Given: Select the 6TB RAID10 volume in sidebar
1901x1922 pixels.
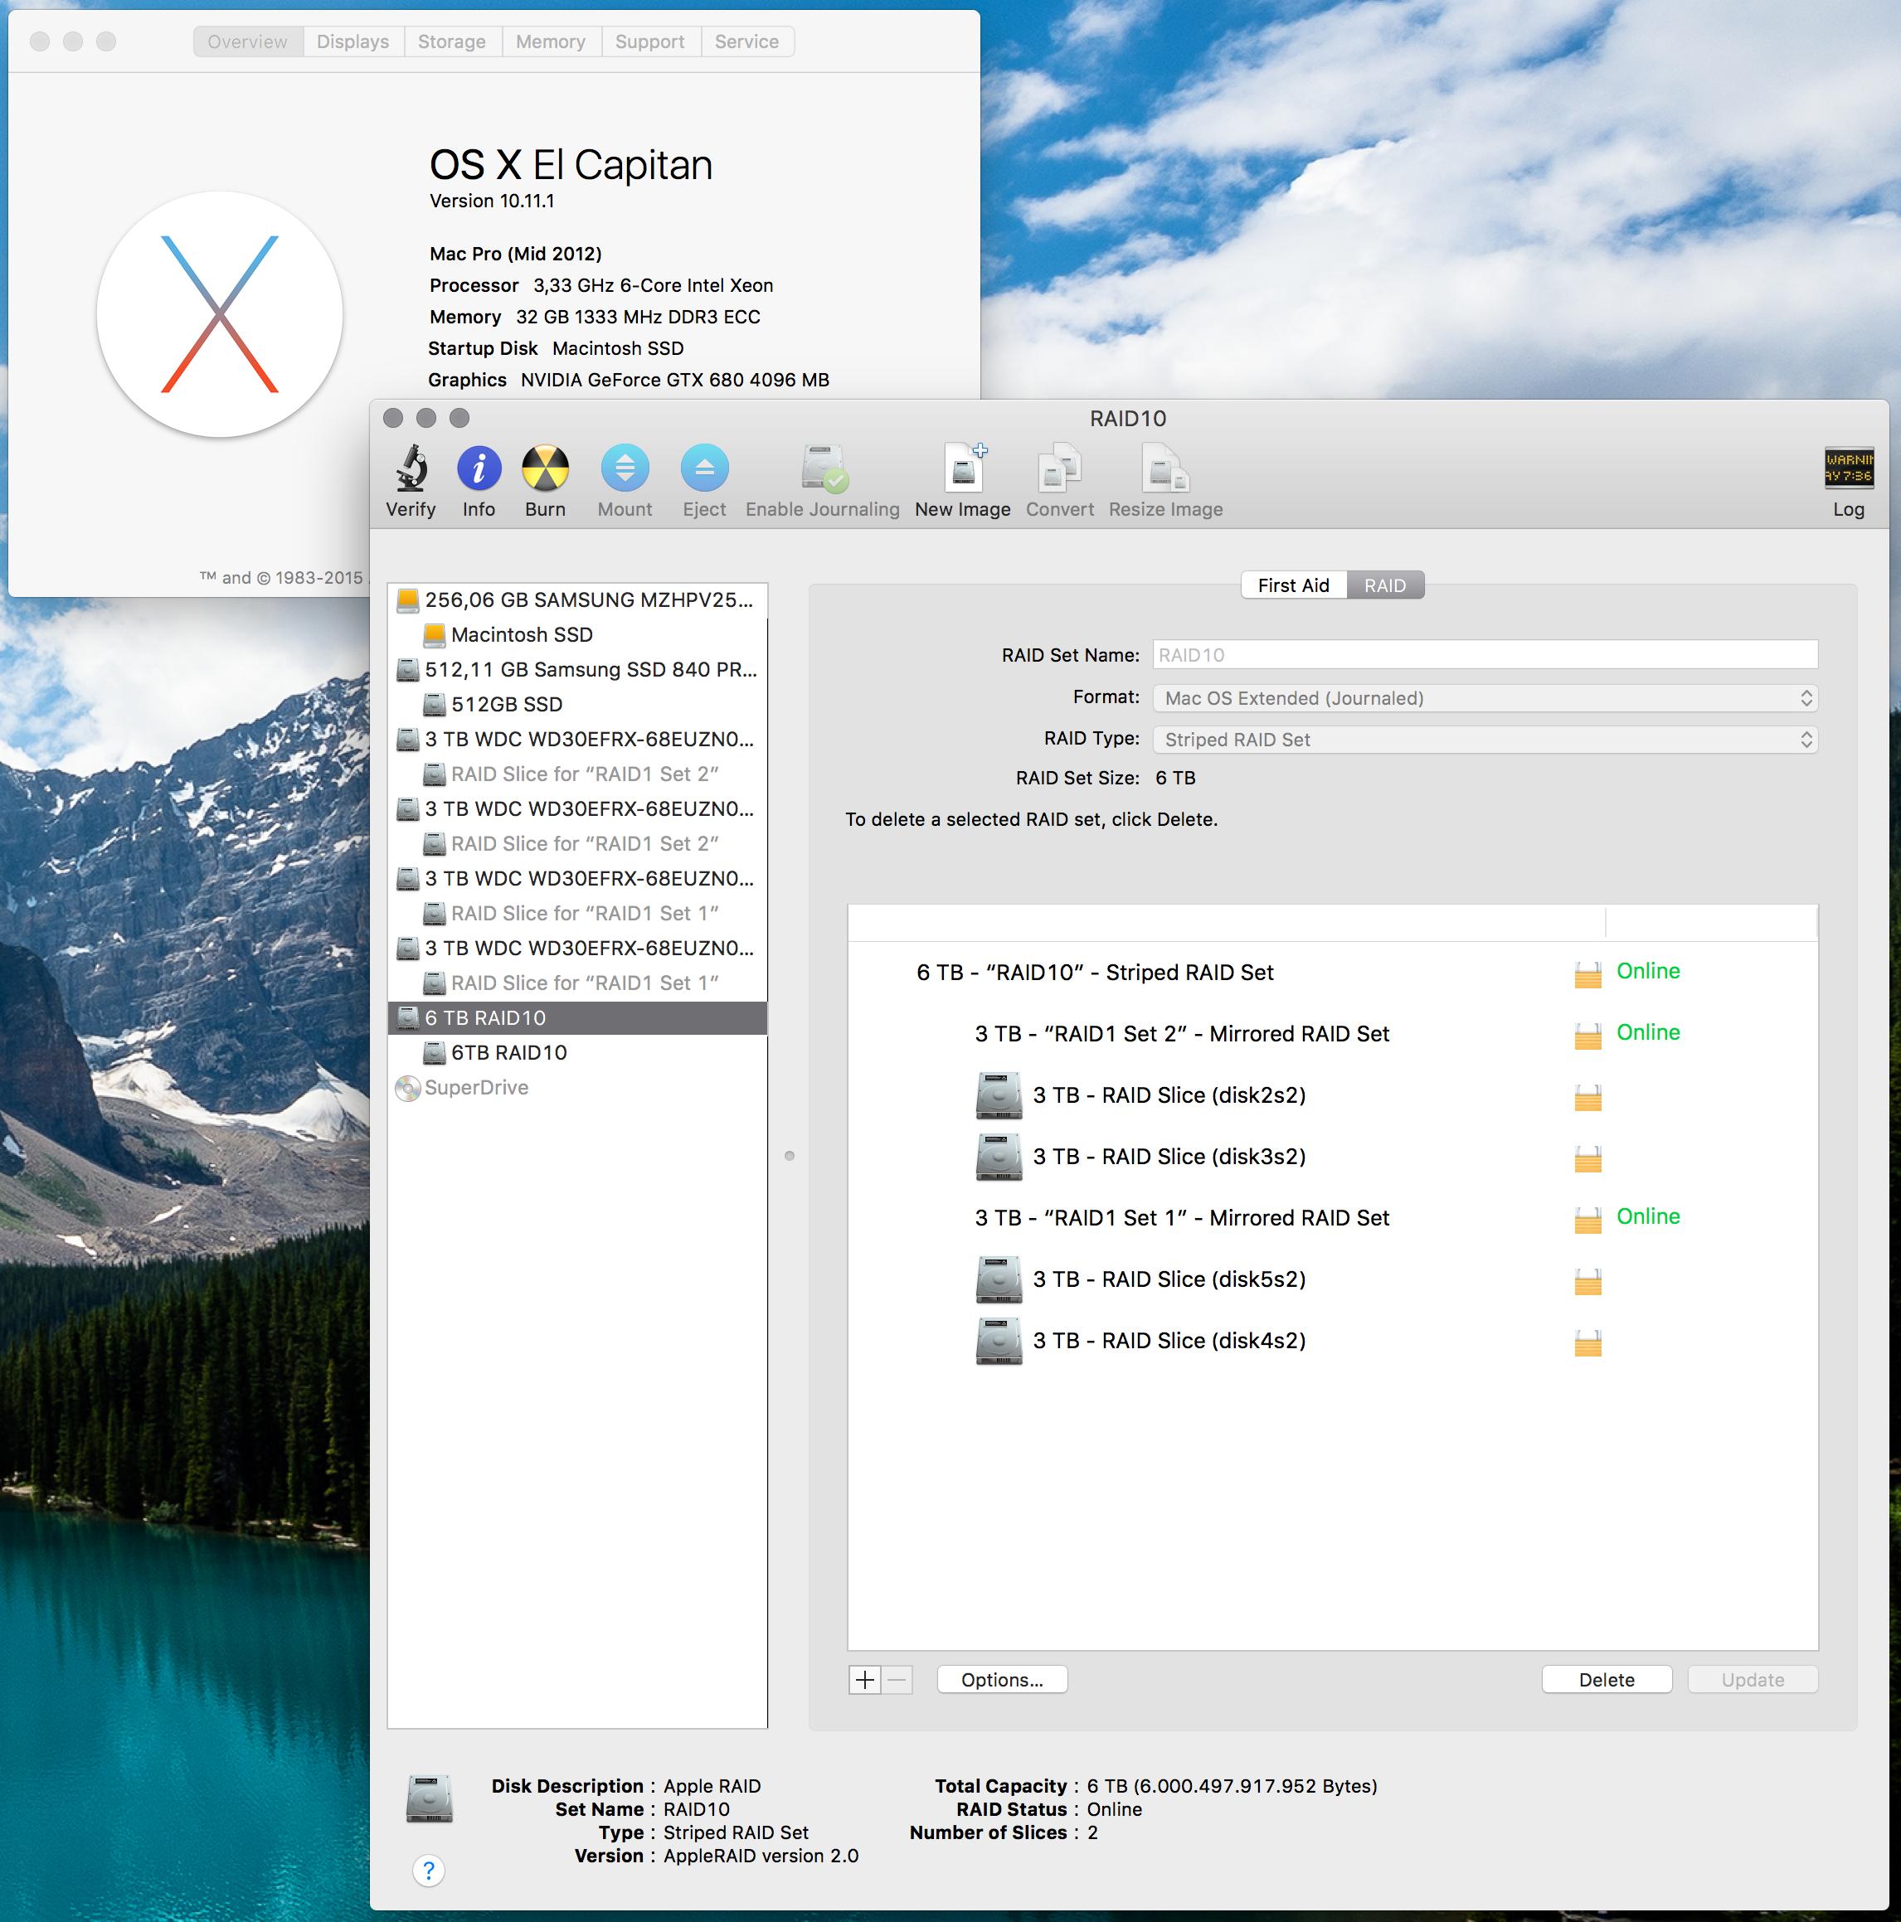Looking at the screenshot, I should point(508,1052).
